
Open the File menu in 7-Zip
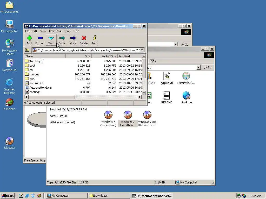(x=27, y=31)
